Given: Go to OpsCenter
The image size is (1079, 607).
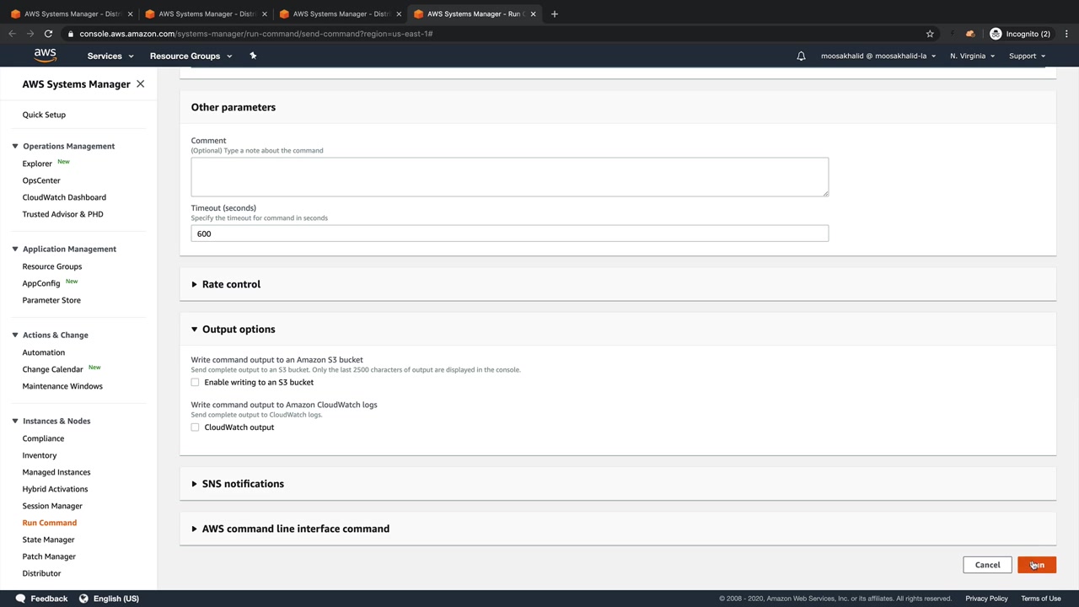Looking at the screenshot, I should tap(41, 180).
